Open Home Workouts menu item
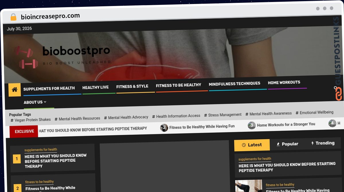Image resolution: width=344 pixels, height=192 pixels. (x=284, y=83)
